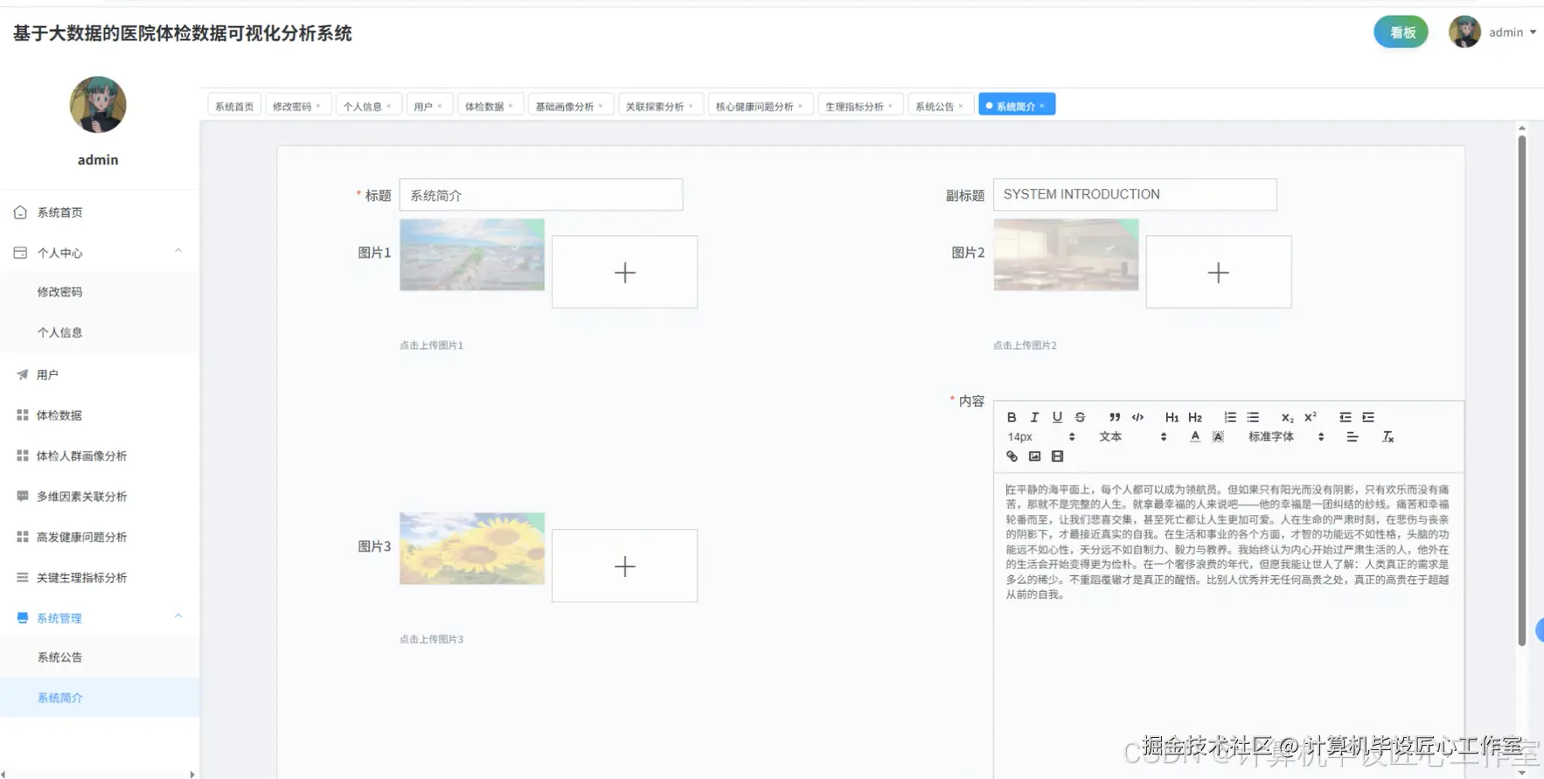Open 多维因素关联分析 in the sidebar
This screenshot has height=779, width=1544.
(x=100, y=496)
